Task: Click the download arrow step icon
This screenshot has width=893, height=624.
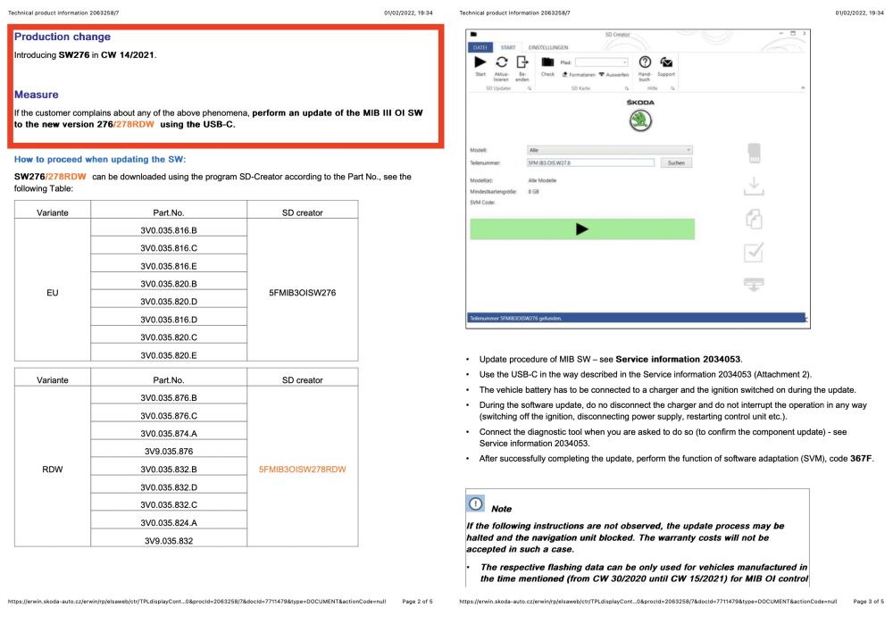Action: (x=754, y=187)
